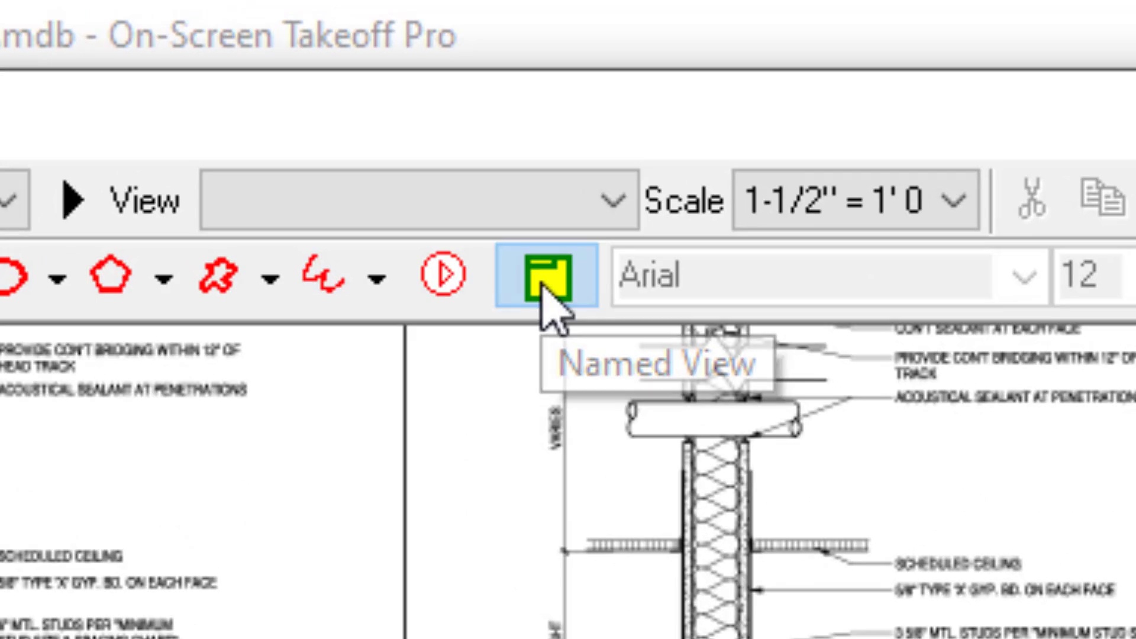Open the Scale dropdown arrow
Image resolution: width=1136 pixels, height=639 pixels.
click(x=954, y=201)
